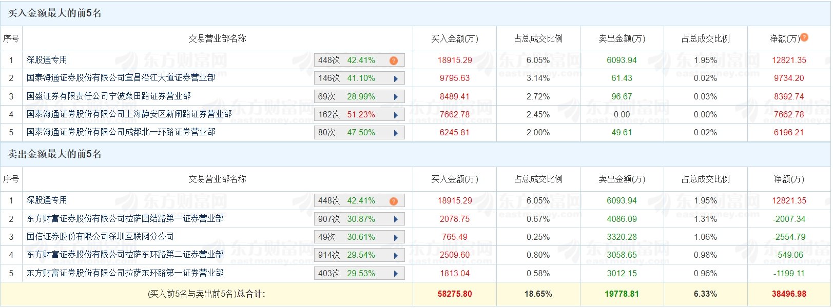Open 国信证券深圳互联网分公司 link

coord(101,236)
